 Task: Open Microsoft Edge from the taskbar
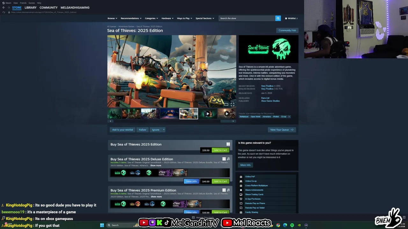click(285, 225)
